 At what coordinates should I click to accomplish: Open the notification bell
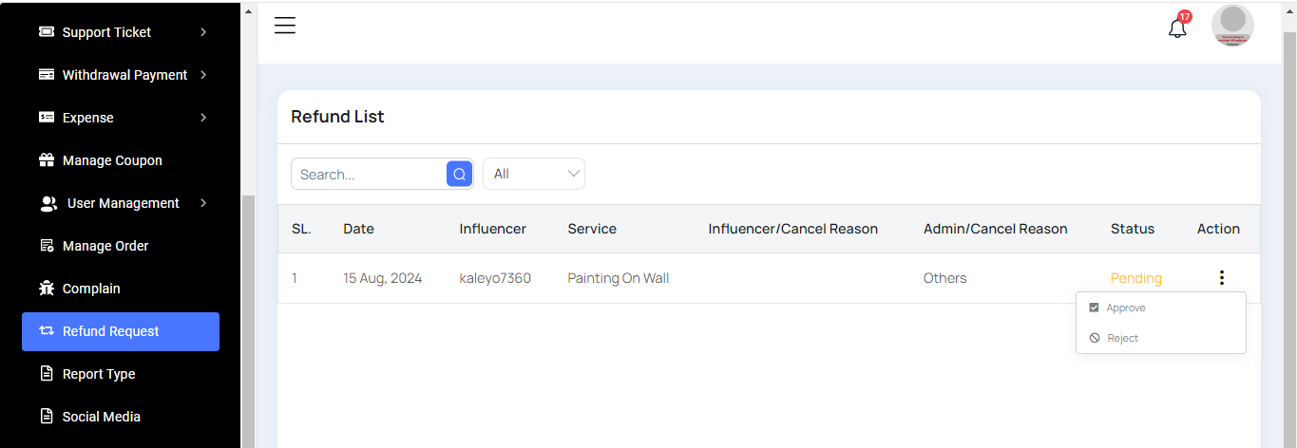coord(1177,28)
